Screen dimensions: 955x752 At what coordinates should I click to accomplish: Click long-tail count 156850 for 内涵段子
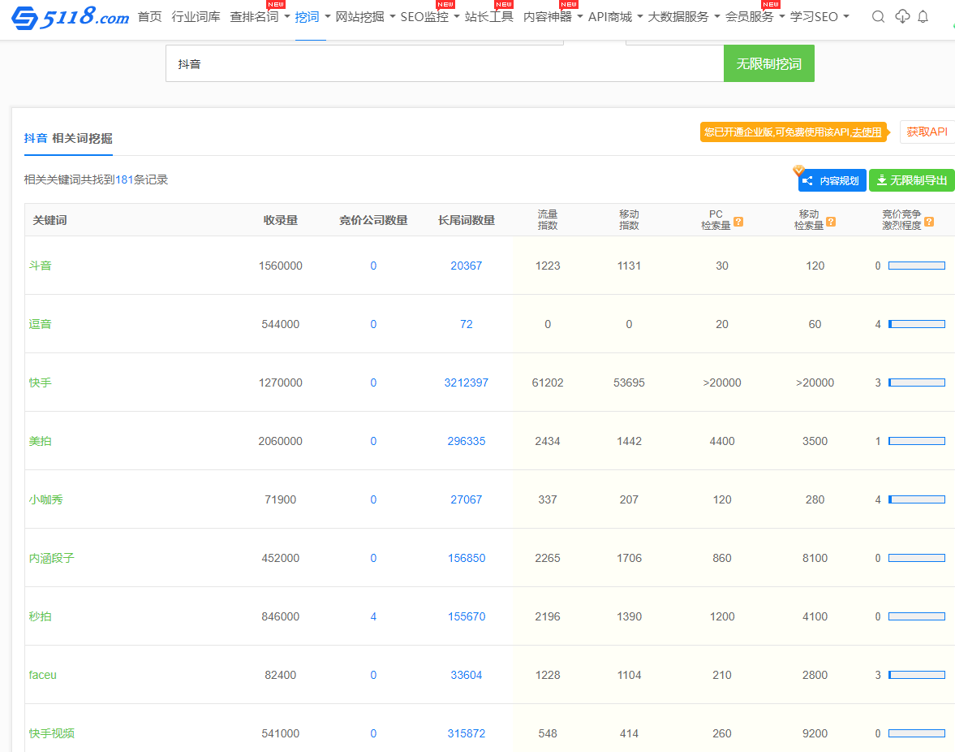466,558
